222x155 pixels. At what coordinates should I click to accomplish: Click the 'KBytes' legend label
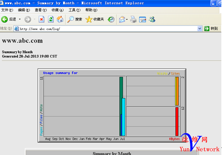click(x=174, y=139)
